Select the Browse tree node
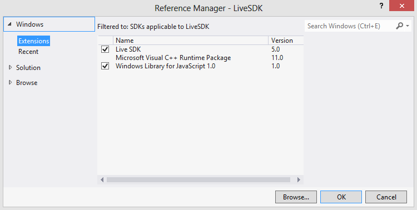The image size is (417, 210). pos(27,83)
